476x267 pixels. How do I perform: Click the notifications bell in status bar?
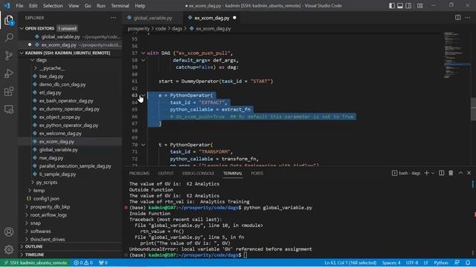(x=468, y=263)
